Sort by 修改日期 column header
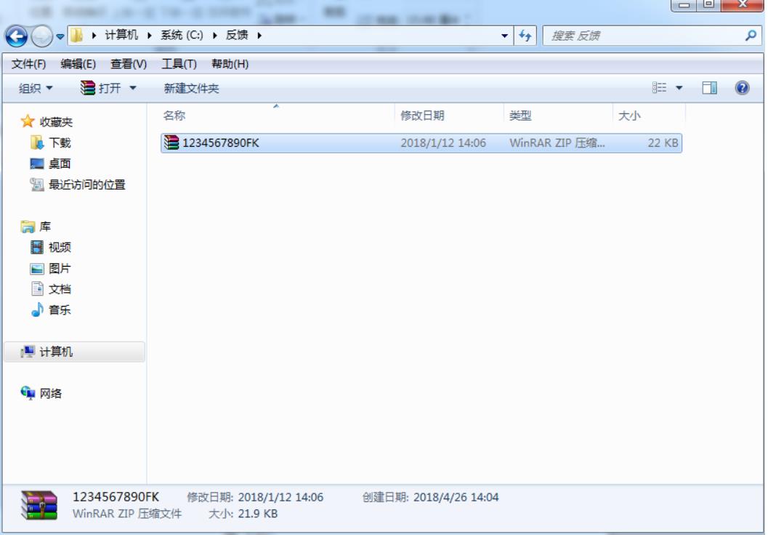The width and height of the screenshot is (768, 537). [x=422, y=116]
